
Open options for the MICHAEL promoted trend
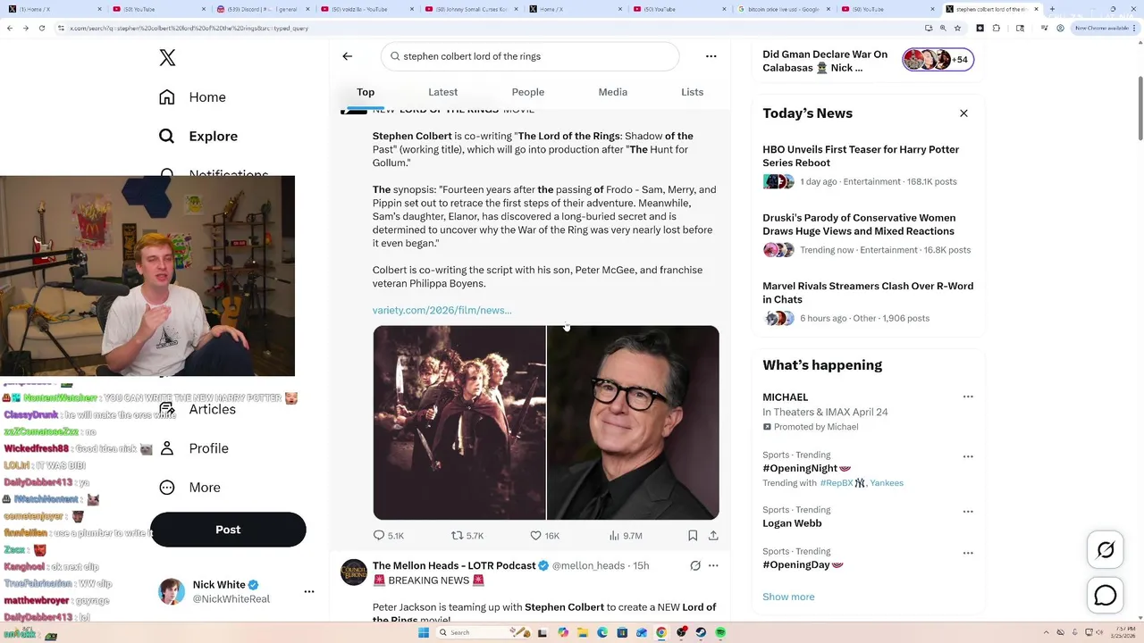[x=968, y=397]
